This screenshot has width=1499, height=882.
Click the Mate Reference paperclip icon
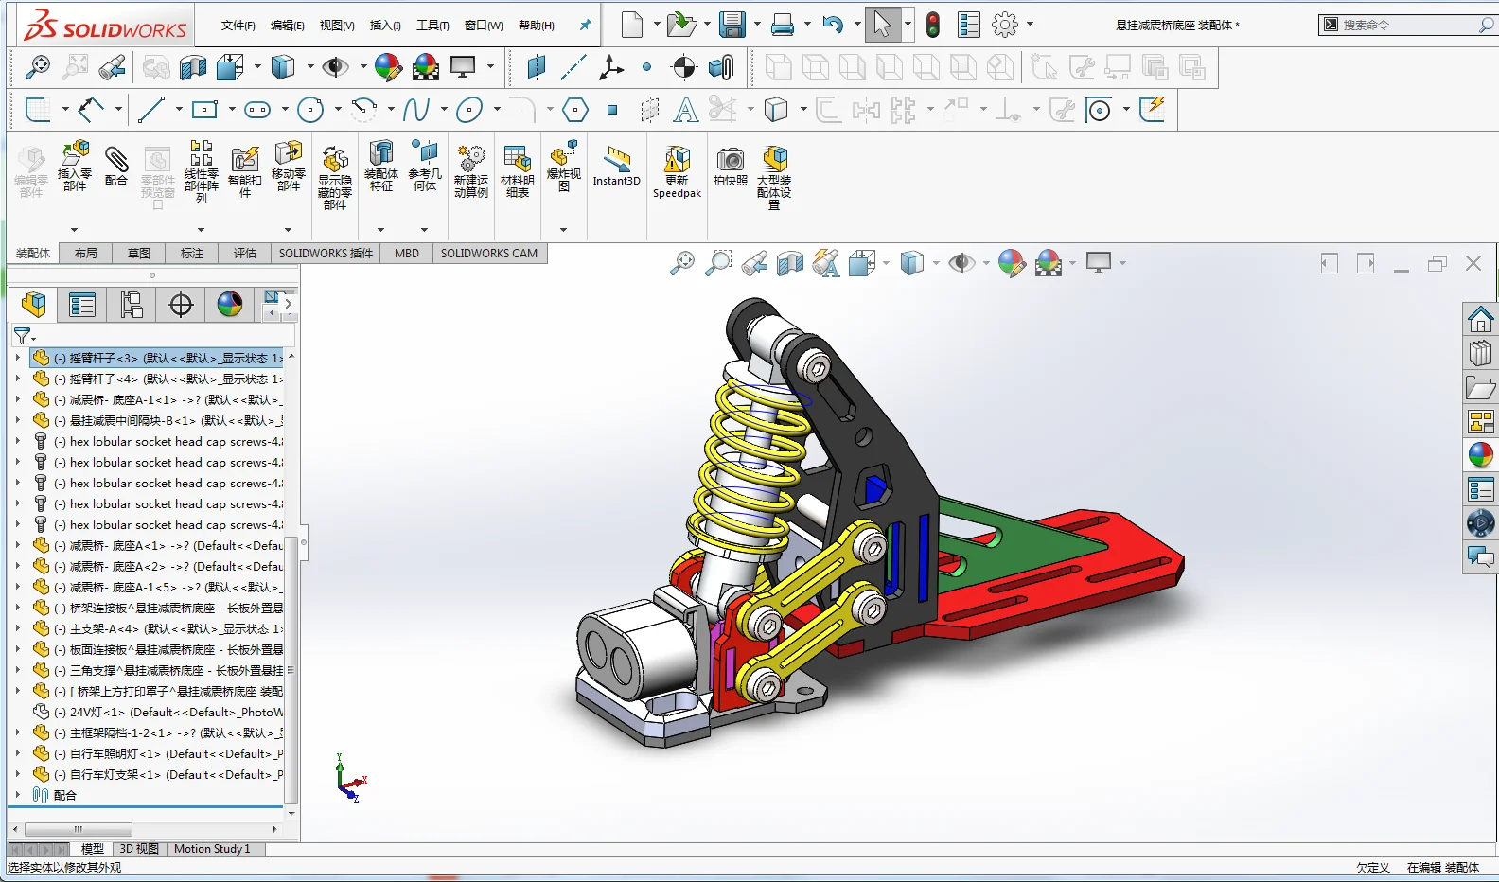(x=721, y=67)
